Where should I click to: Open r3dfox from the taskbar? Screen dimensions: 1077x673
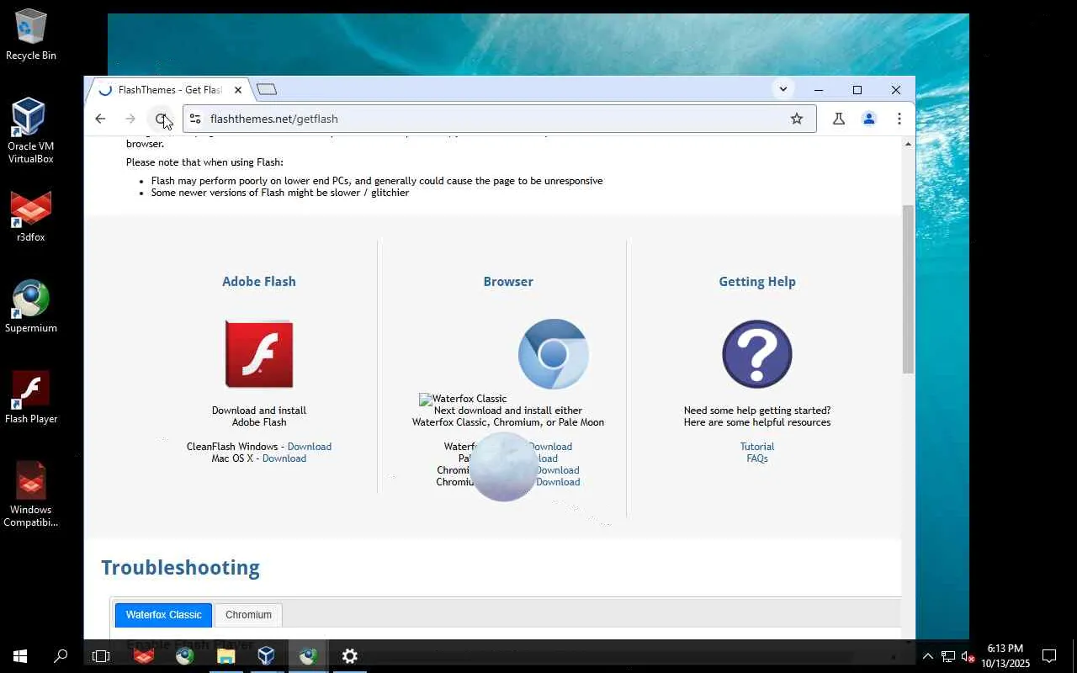point(144,656)
